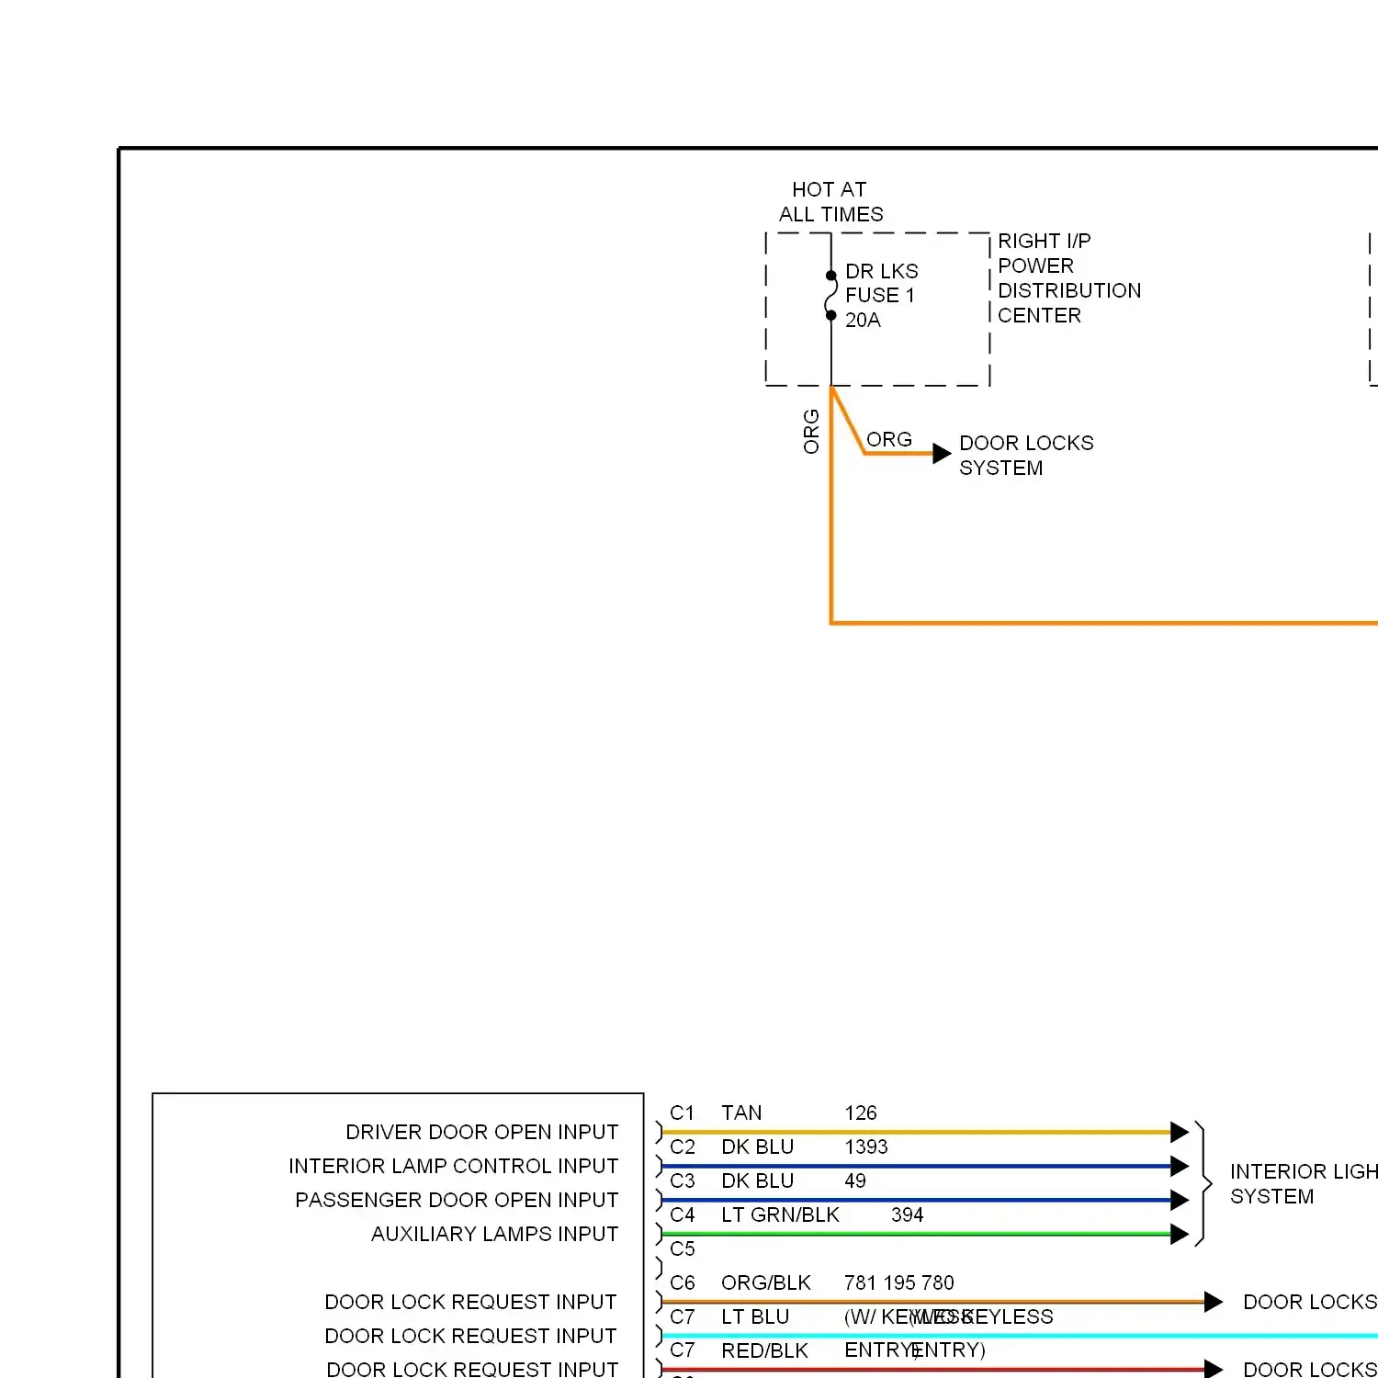The width and height of the screenshot is (1378, 1378).
Task: Click circuit numbers 781 195 780
Action: [899, 1283]
